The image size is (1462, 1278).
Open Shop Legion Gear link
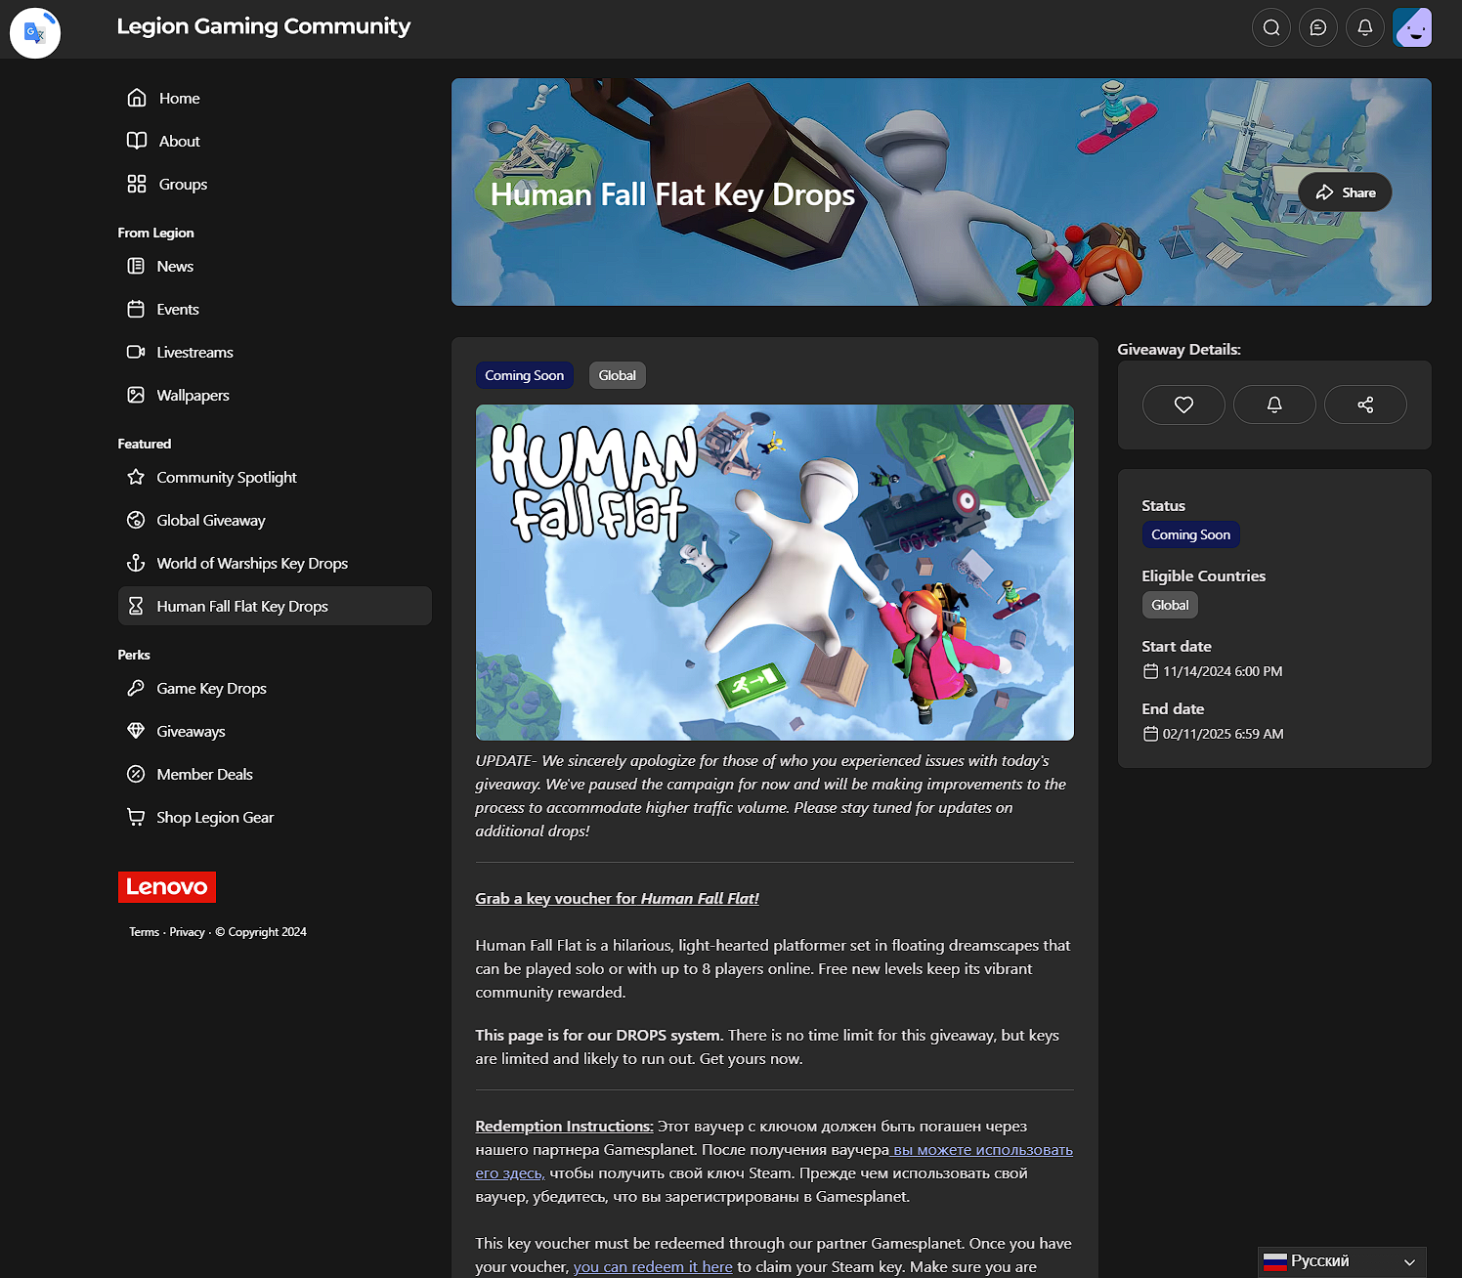[275, 817]
